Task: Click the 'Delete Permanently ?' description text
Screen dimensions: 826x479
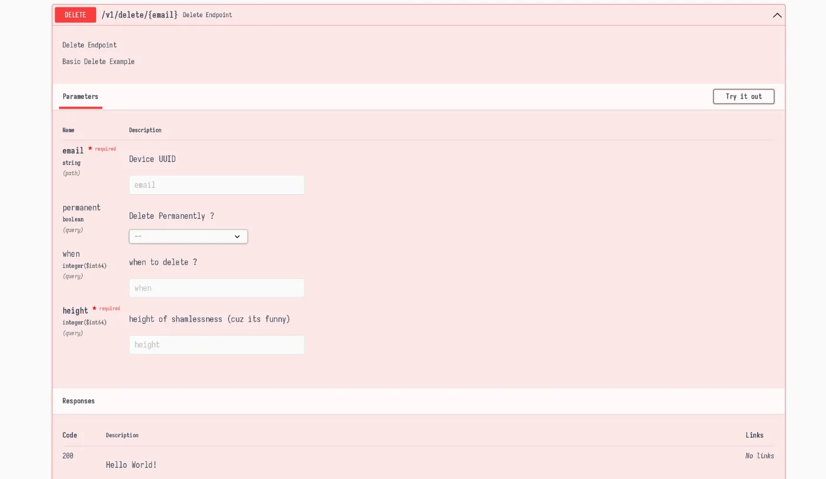Action: coord(171,216)
